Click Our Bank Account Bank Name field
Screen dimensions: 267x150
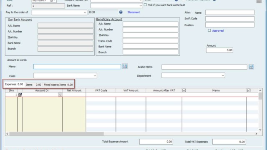pyautogui.click(x=65, y=43)
